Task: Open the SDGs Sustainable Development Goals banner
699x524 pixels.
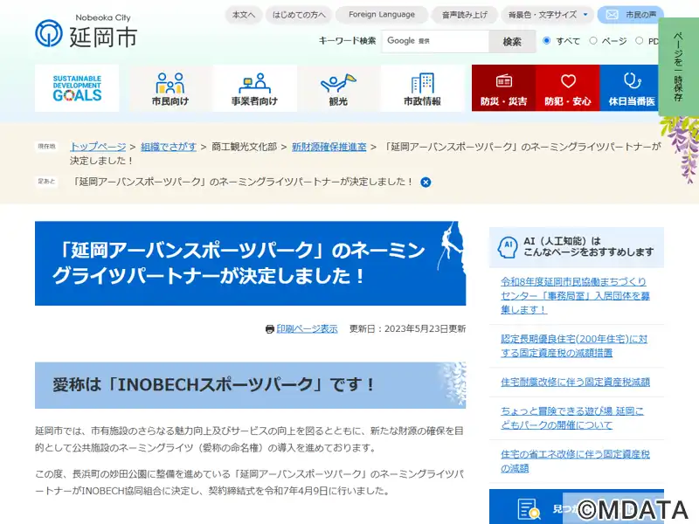Action: click(x=77, y=88)
